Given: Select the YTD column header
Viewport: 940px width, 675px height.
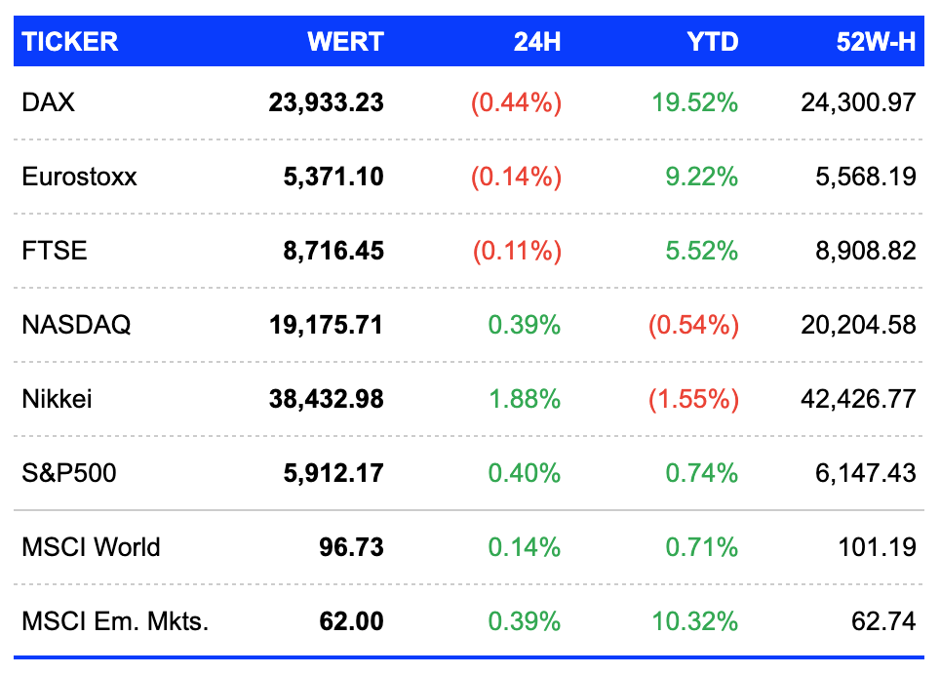Looking at the screenshot, I should pyautogui.click(x=713, y=42).
